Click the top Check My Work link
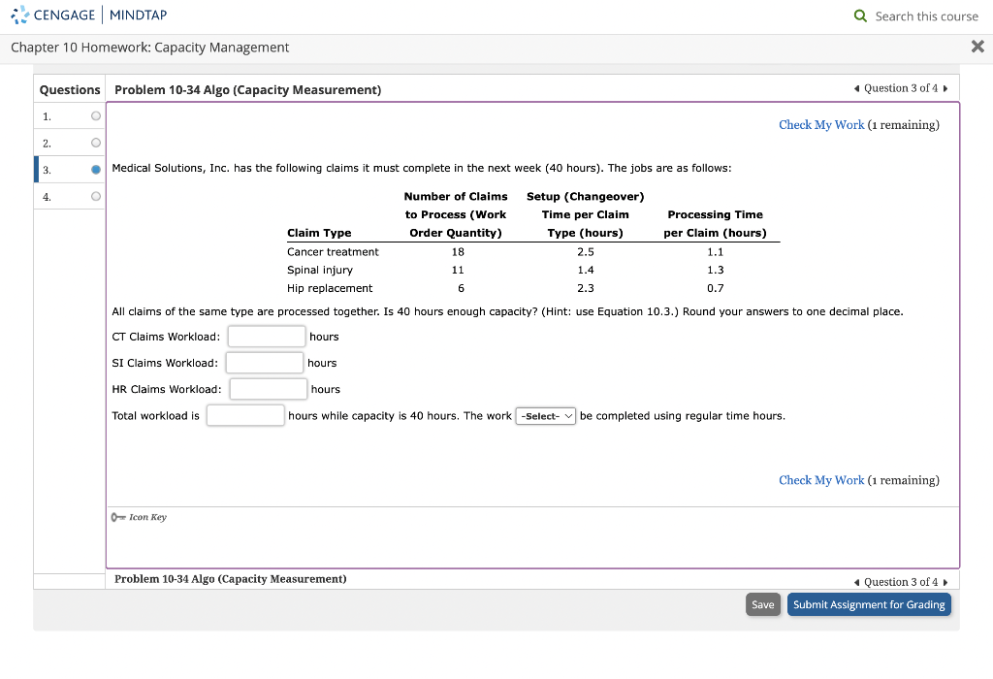Image resolution: width=993 pixels, height=679 pixels. click(x=820, y=124)
